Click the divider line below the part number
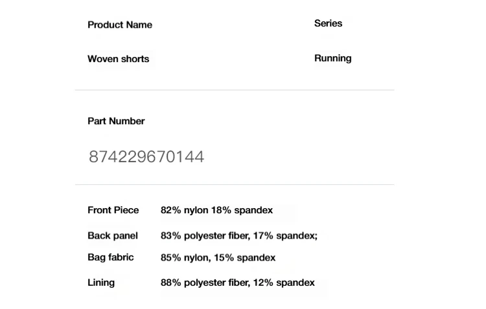Image resolution: width=486 pixels, height=309 pixels. (x=235, y=185)
